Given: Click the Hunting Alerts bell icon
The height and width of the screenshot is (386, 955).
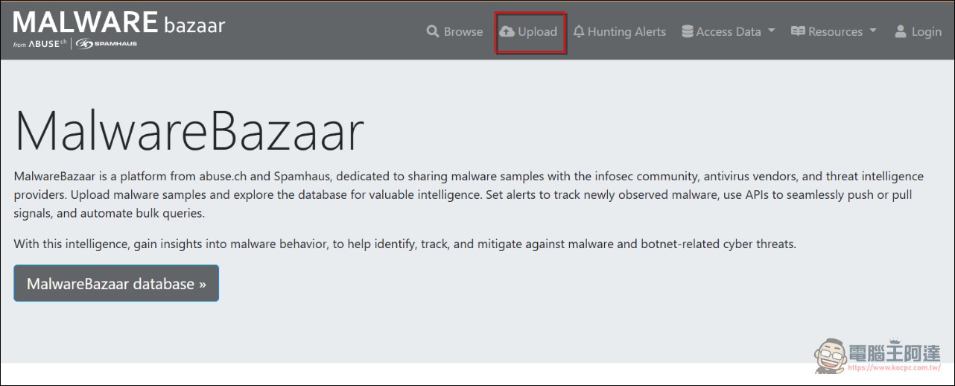Looking at the screenshot, I should [578, 31].
